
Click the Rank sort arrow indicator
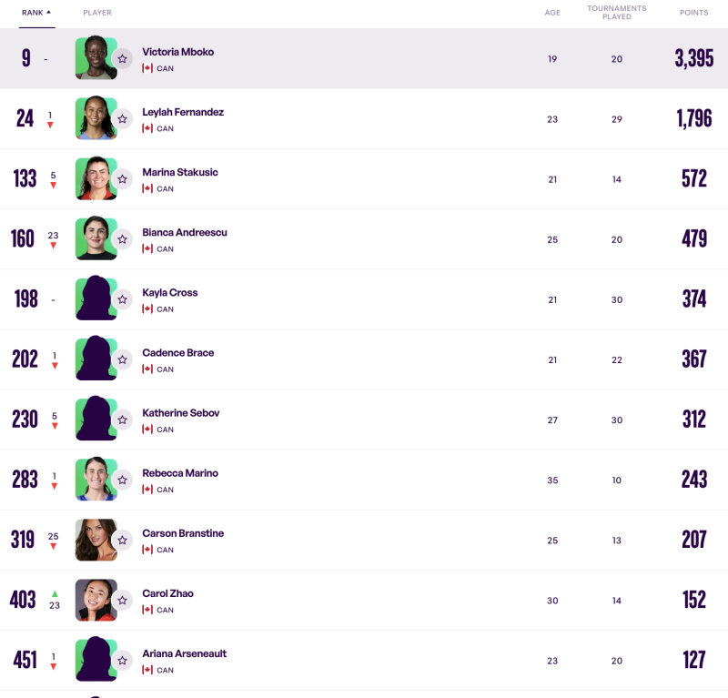point(48,12)
